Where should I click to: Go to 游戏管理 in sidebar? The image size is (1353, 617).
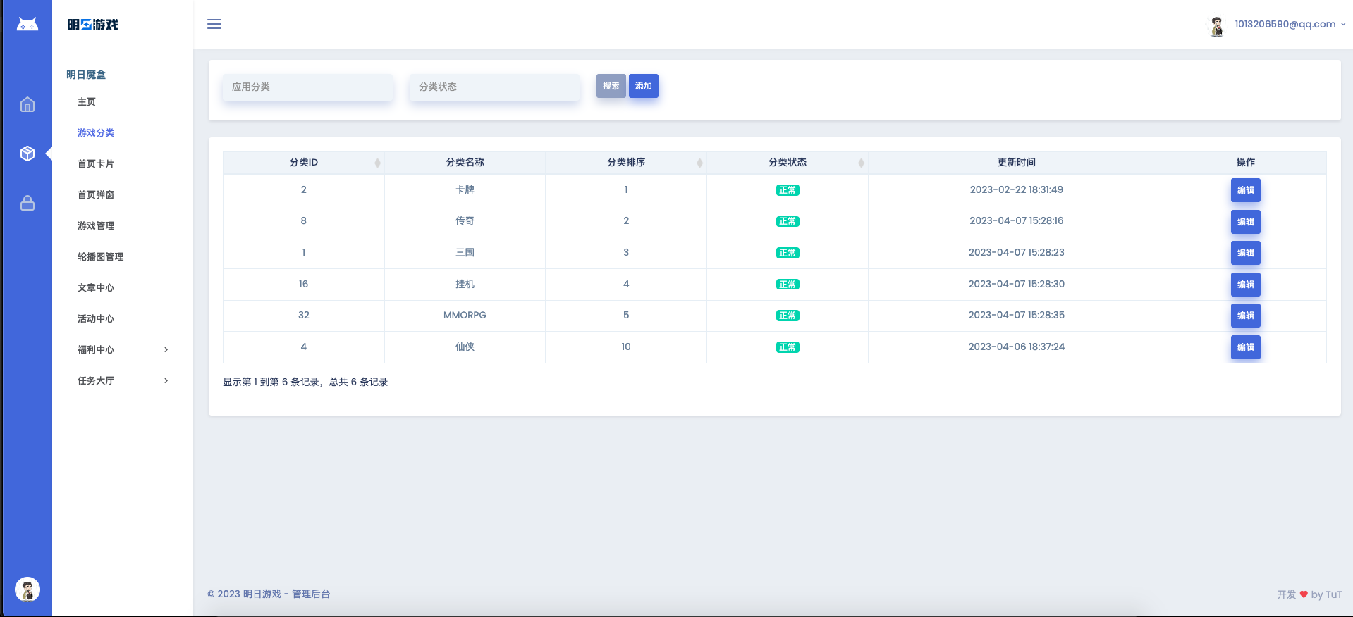(x=96, y=225)
